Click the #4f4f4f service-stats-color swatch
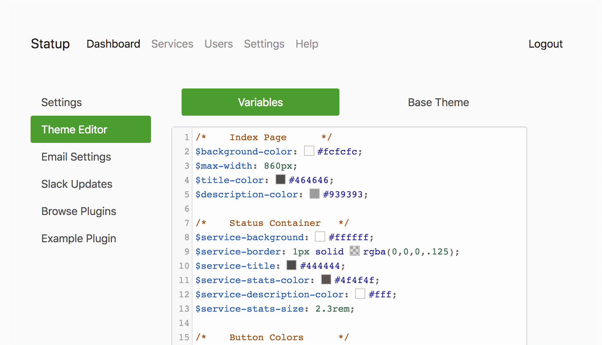The height and width of the screenshot is (345, 602). 326,280
